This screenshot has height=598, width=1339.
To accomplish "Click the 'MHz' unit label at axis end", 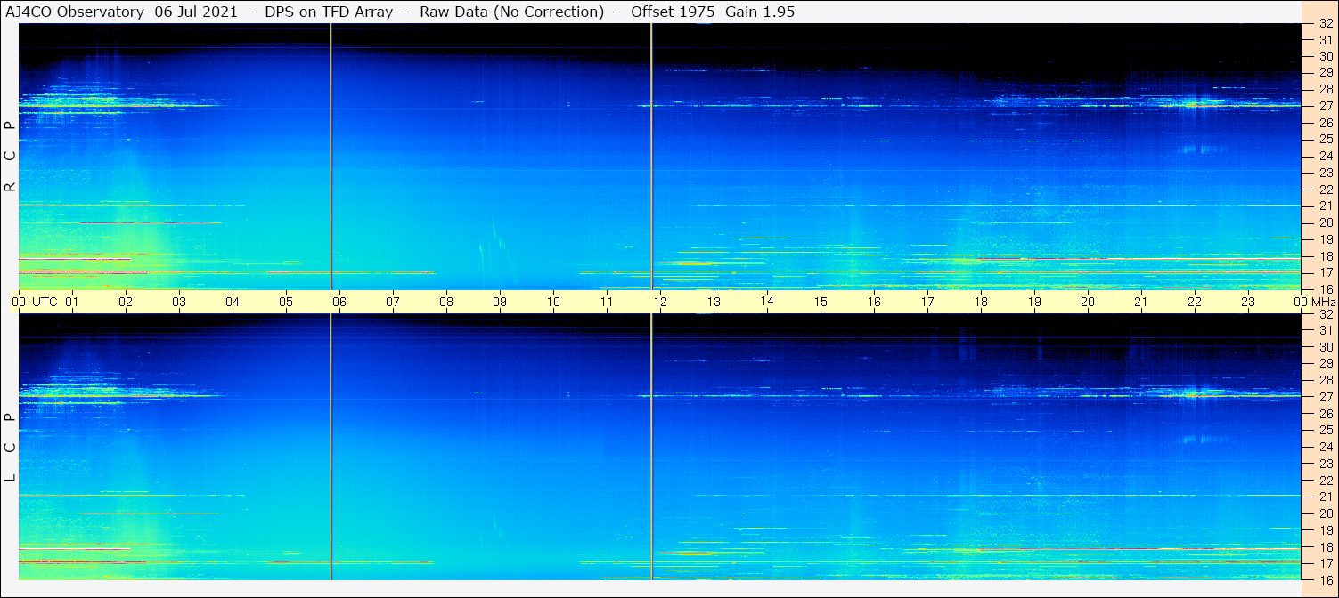I will [x=1322, y=302].
